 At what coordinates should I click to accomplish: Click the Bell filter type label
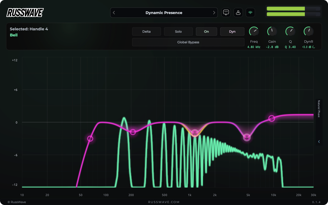click(14, 35)
